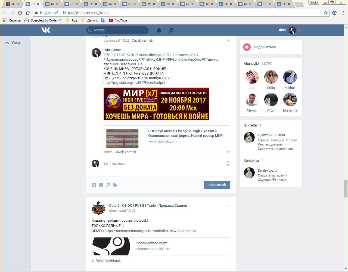
Task: Click Yuxarı to go up
Action: [13, 43]
